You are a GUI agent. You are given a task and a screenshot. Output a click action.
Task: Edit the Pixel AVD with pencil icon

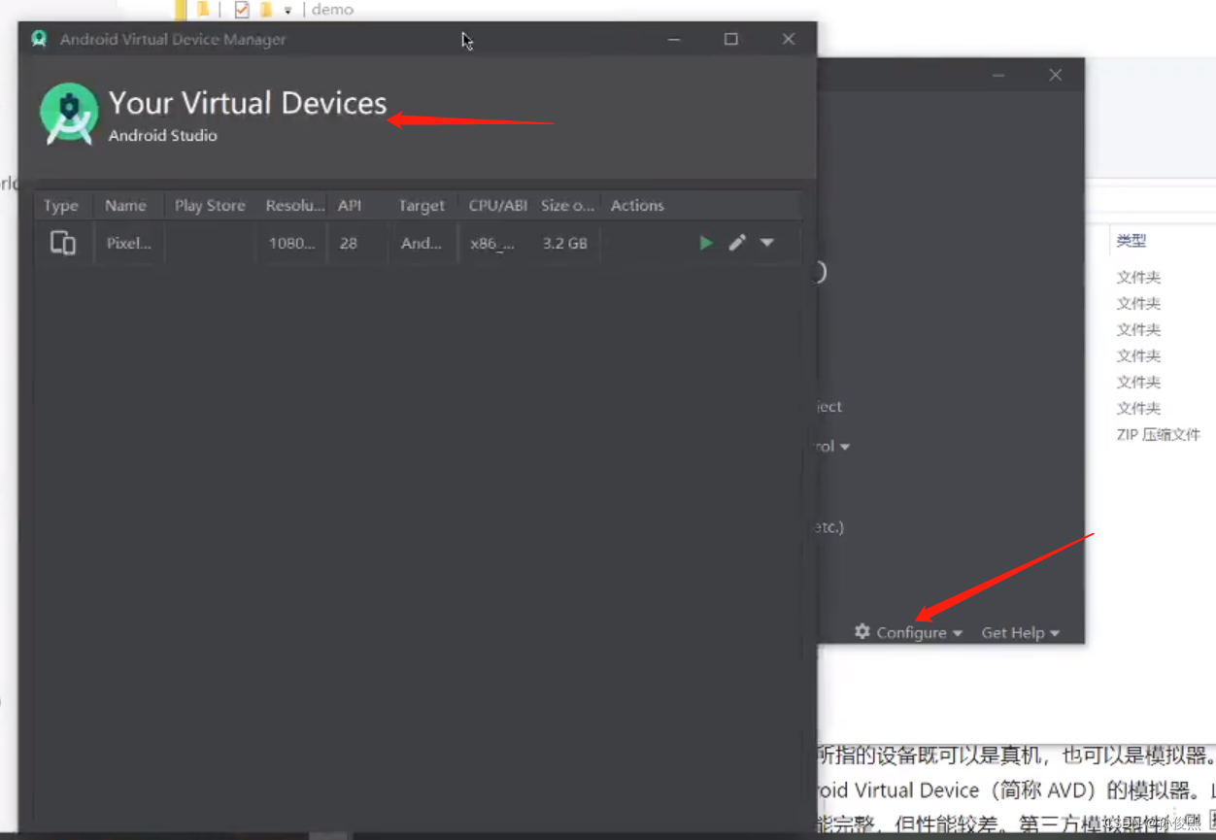pos(737,243)
